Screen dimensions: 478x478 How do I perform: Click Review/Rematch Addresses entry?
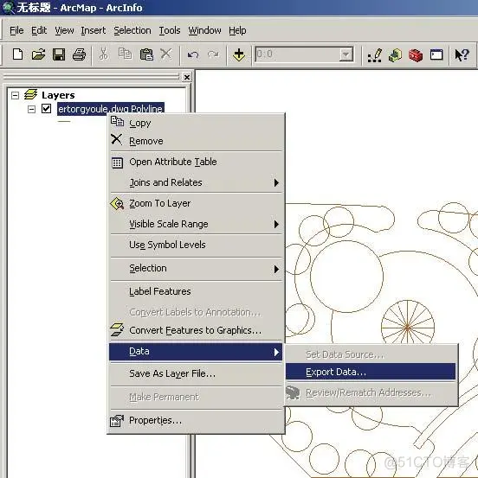coord(371,393)
